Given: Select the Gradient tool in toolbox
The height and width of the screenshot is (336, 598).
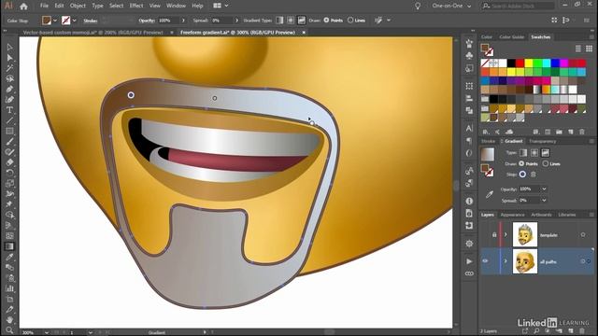Looking at the screenshot, I should point(9,246).
